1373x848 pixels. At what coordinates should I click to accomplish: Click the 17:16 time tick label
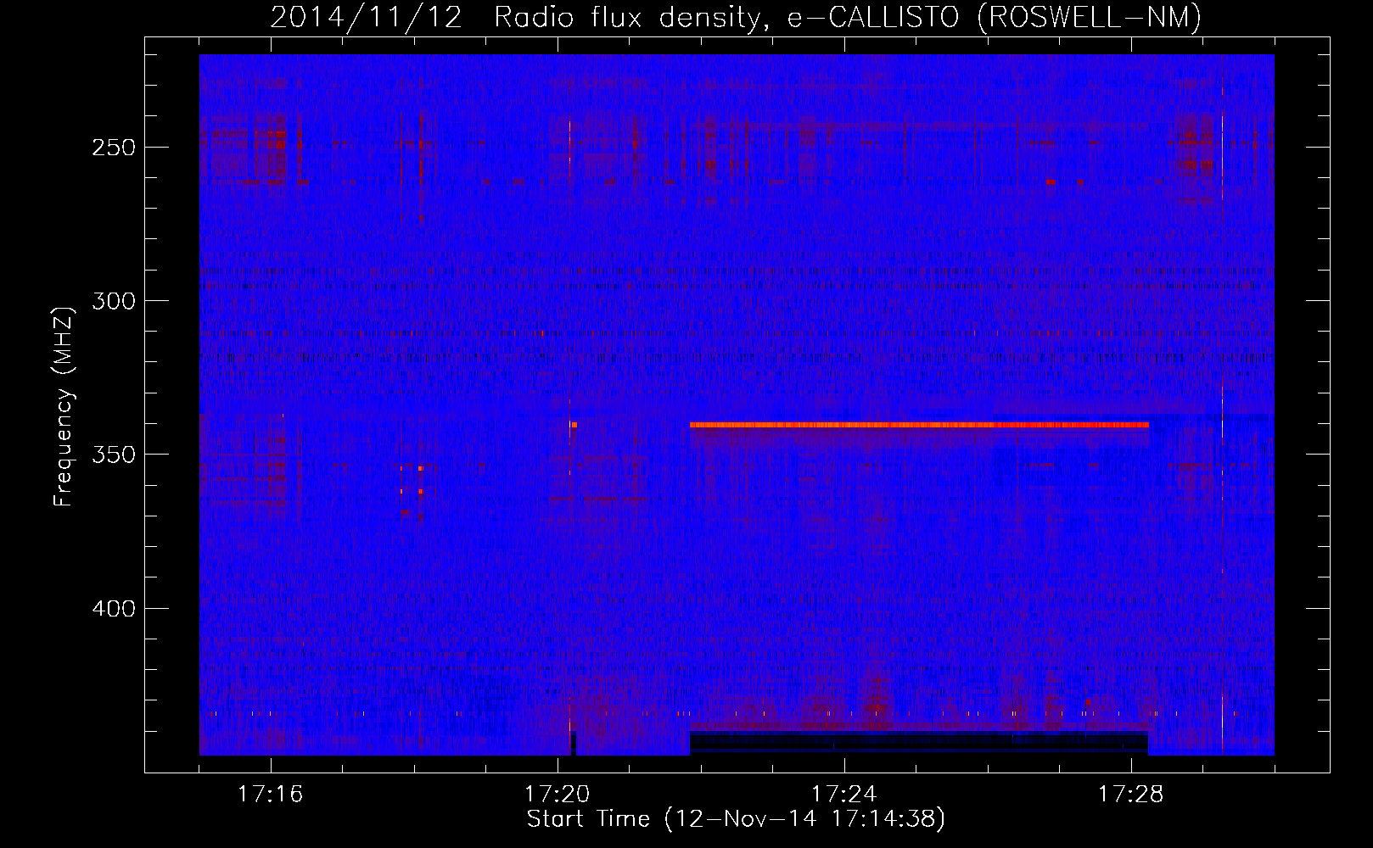pos(270,795)
